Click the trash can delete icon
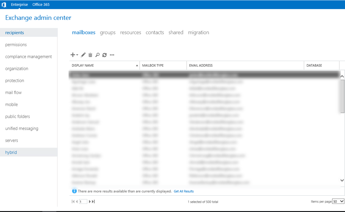345x212 pixels. [90, 55]
